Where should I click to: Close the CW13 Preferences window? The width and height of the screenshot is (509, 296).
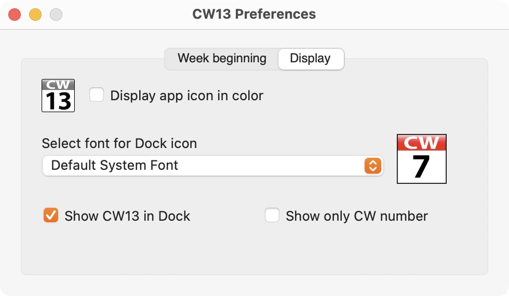coord(15,15)
